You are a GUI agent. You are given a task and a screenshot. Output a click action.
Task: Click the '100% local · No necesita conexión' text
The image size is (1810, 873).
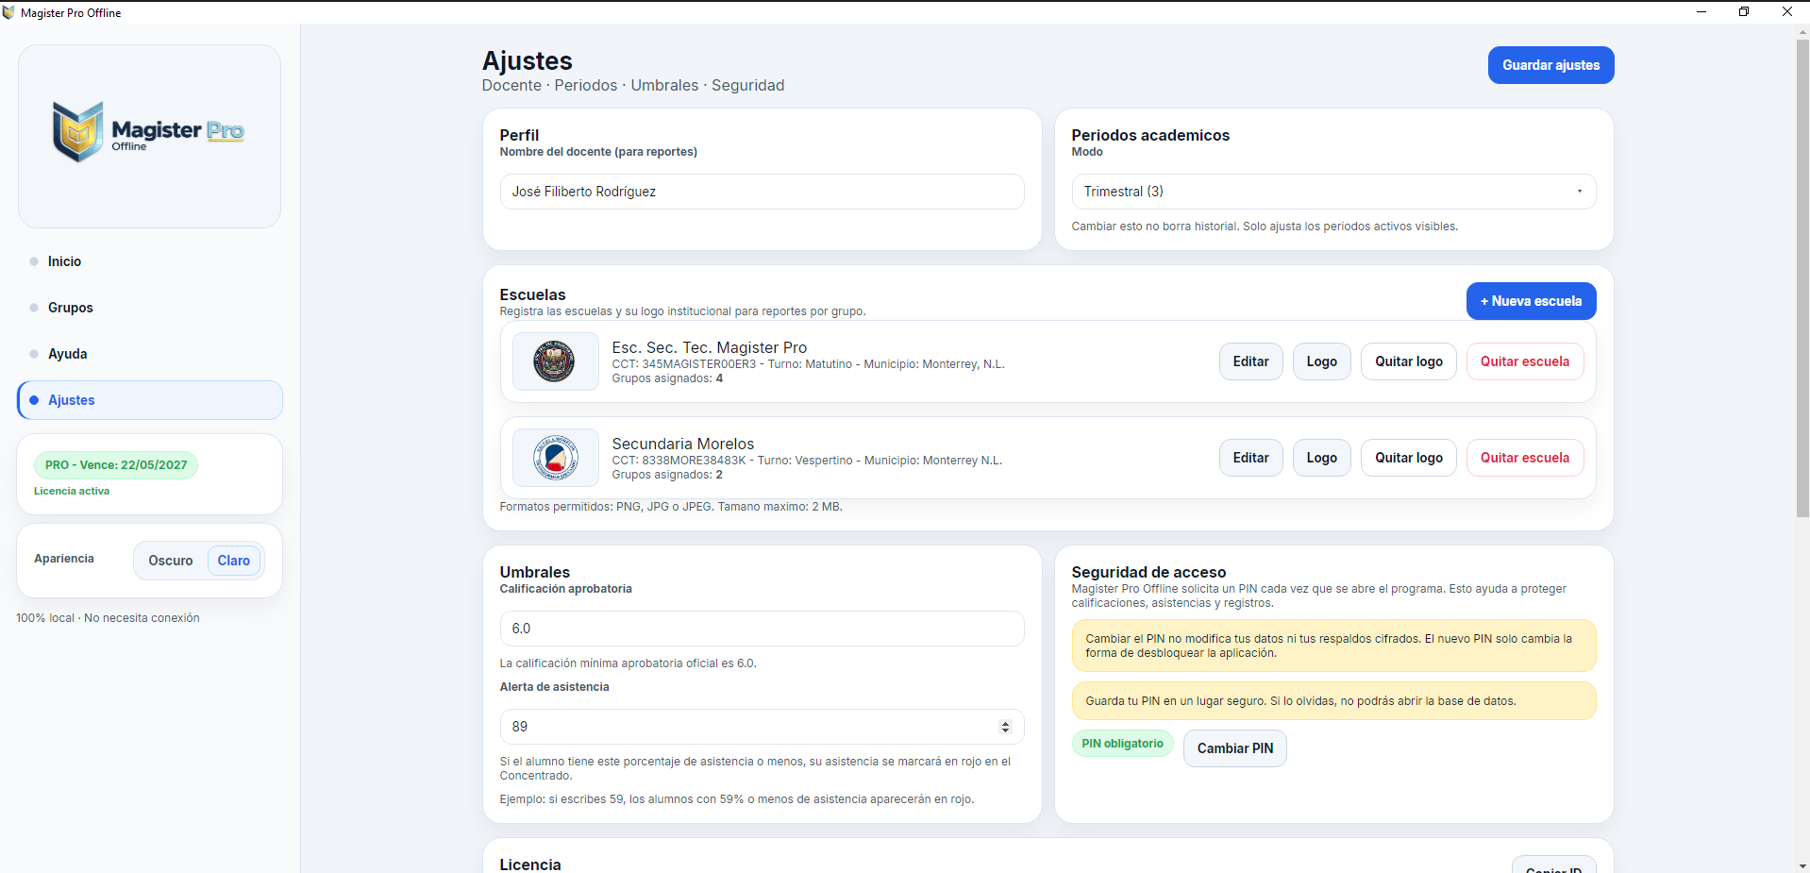[x=108, y=618]
